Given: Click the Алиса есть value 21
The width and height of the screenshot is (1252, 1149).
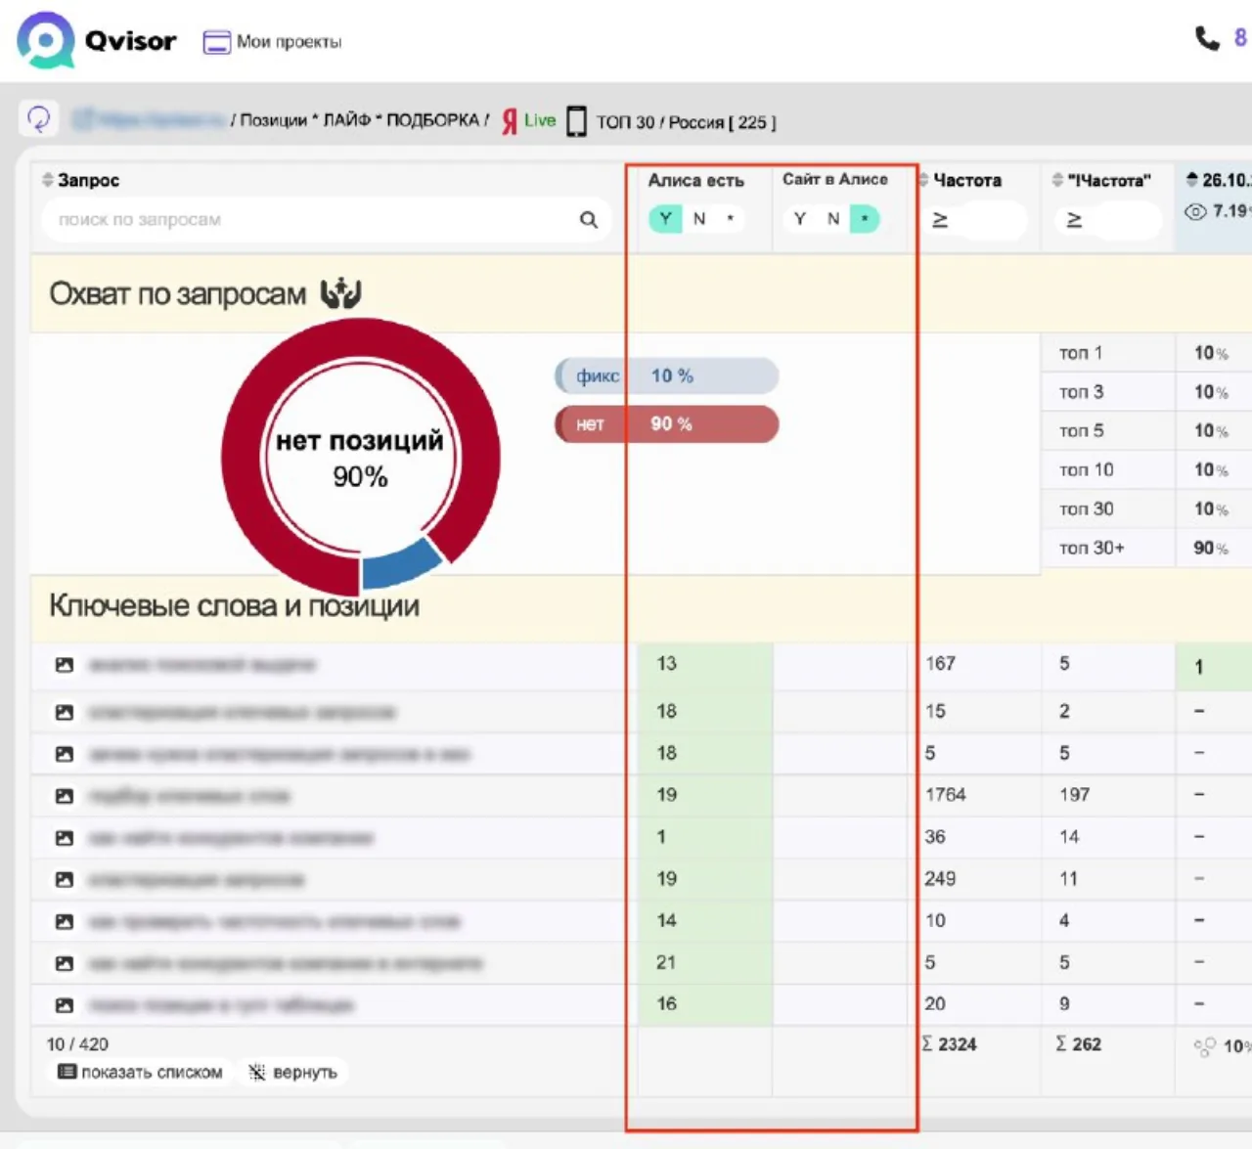Looking at the screenshot, I should tap(666, 962).
